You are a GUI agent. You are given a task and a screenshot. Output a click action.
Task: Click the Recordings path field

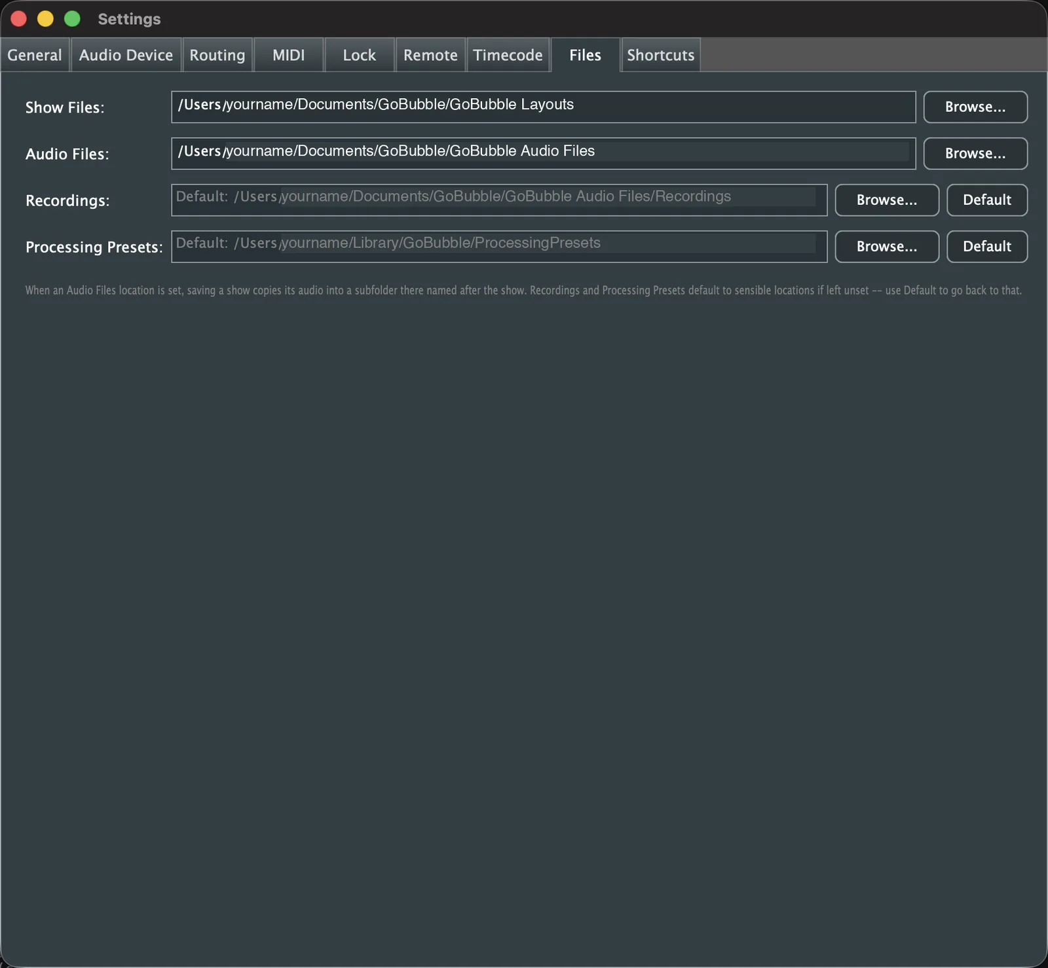click(x=499, y=200)
